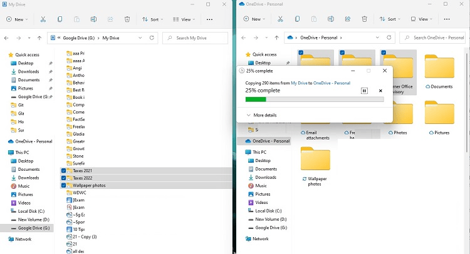
Task: Click Delete trash icon in My Drive toolbar
Action: tap(127, 19)
